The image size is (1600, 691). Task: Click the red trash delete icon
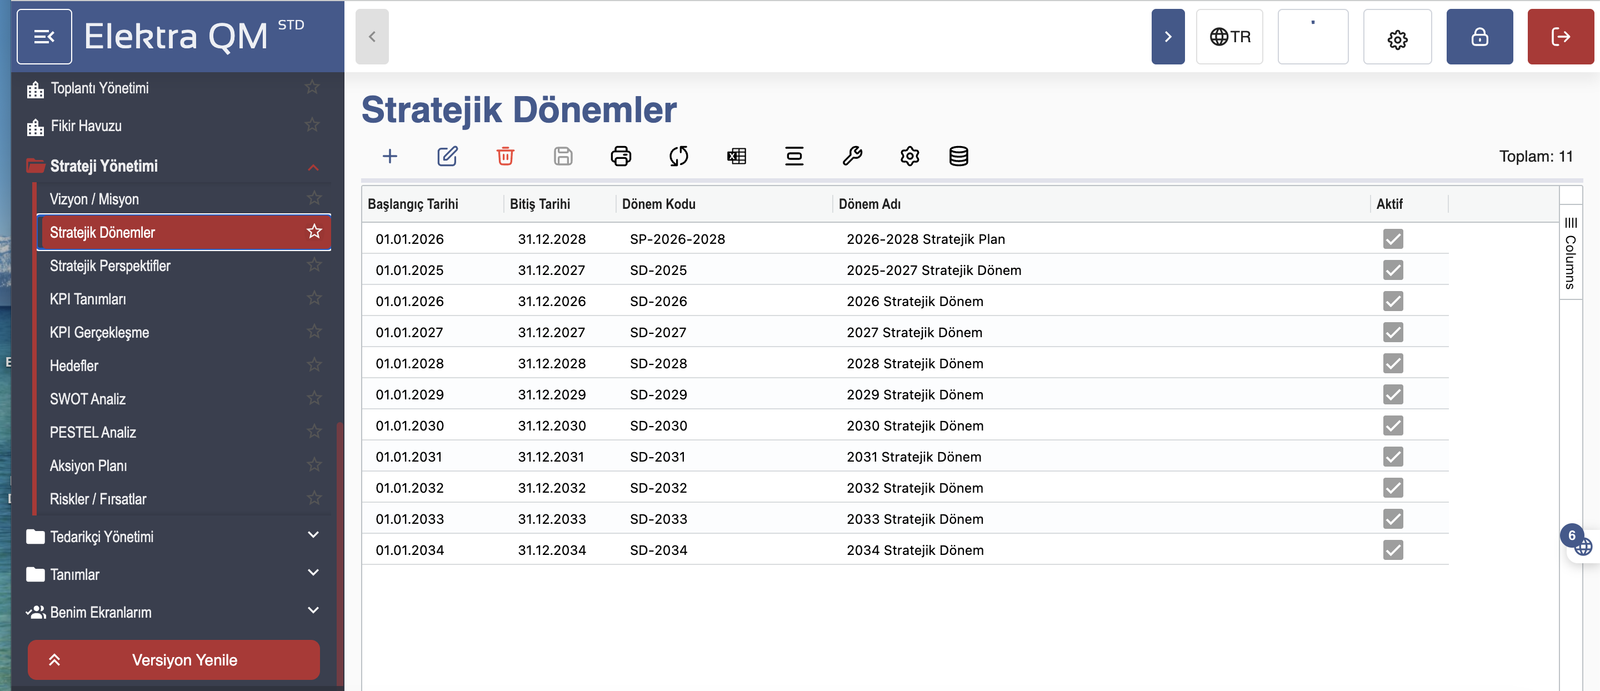click(505, 156)
